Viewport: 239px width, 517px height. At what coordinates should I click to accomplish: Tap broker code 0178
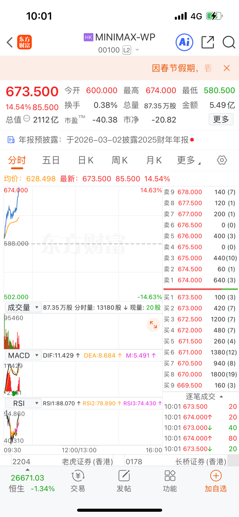[x=134, y=462]
